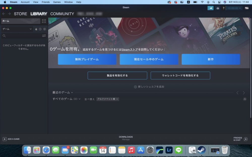252x157 pixels.
Task: Show previous items in recent games shelf
Action: [x=237, y=93]
